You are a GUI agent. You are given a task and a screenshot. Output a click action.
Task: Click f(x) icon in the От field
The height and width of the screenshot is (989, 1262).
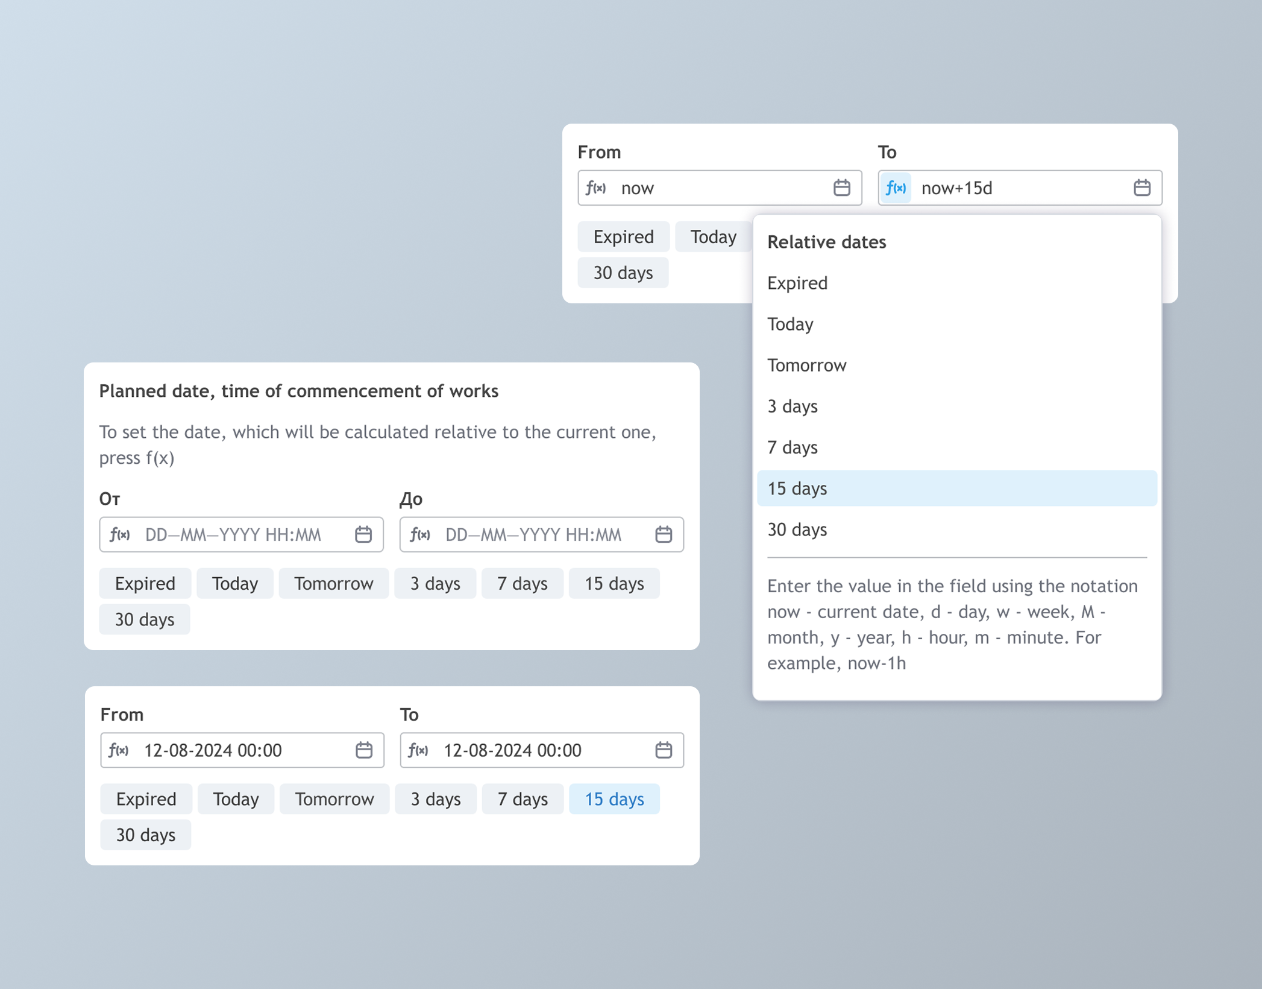(x=119, y=535)
